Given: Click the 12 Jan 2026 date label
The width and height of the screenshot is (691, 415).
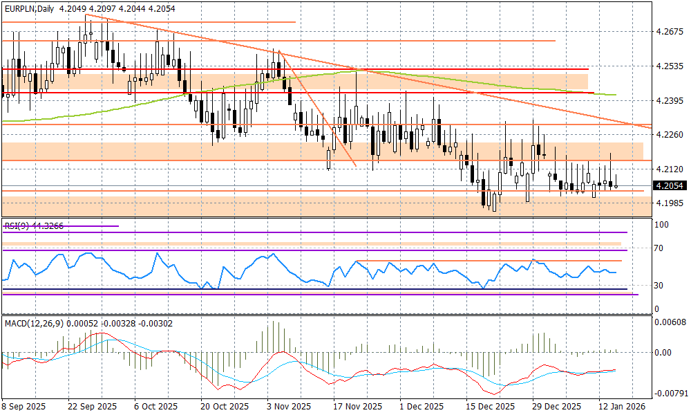Looking at the screenshot, I should click(621, 407).
